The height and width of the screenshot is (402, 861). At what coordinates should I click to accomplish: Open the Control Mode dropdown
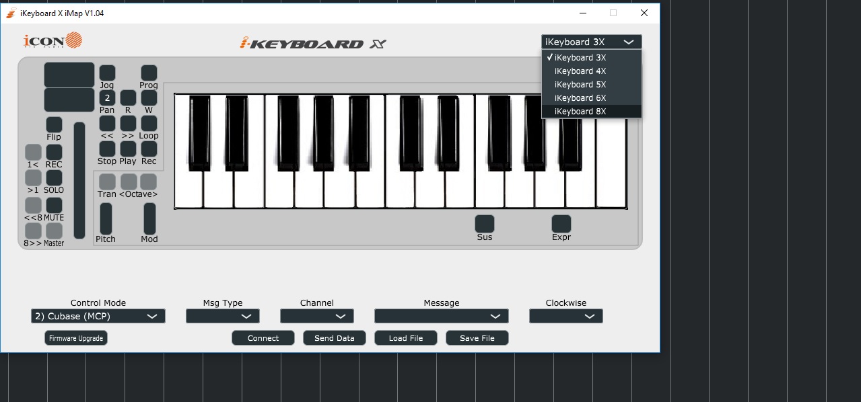tap(98, 316)
